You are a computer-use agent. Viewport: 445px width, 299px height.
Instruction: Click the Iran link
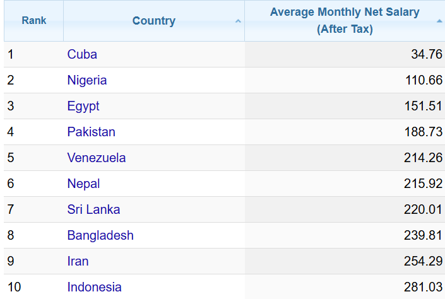tap(78, 261)
